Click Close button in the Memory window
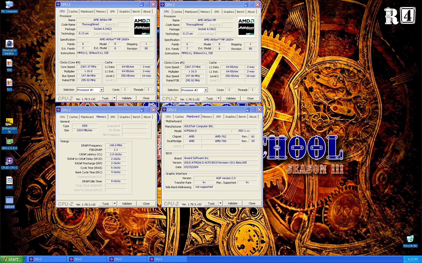 (146, 204)
